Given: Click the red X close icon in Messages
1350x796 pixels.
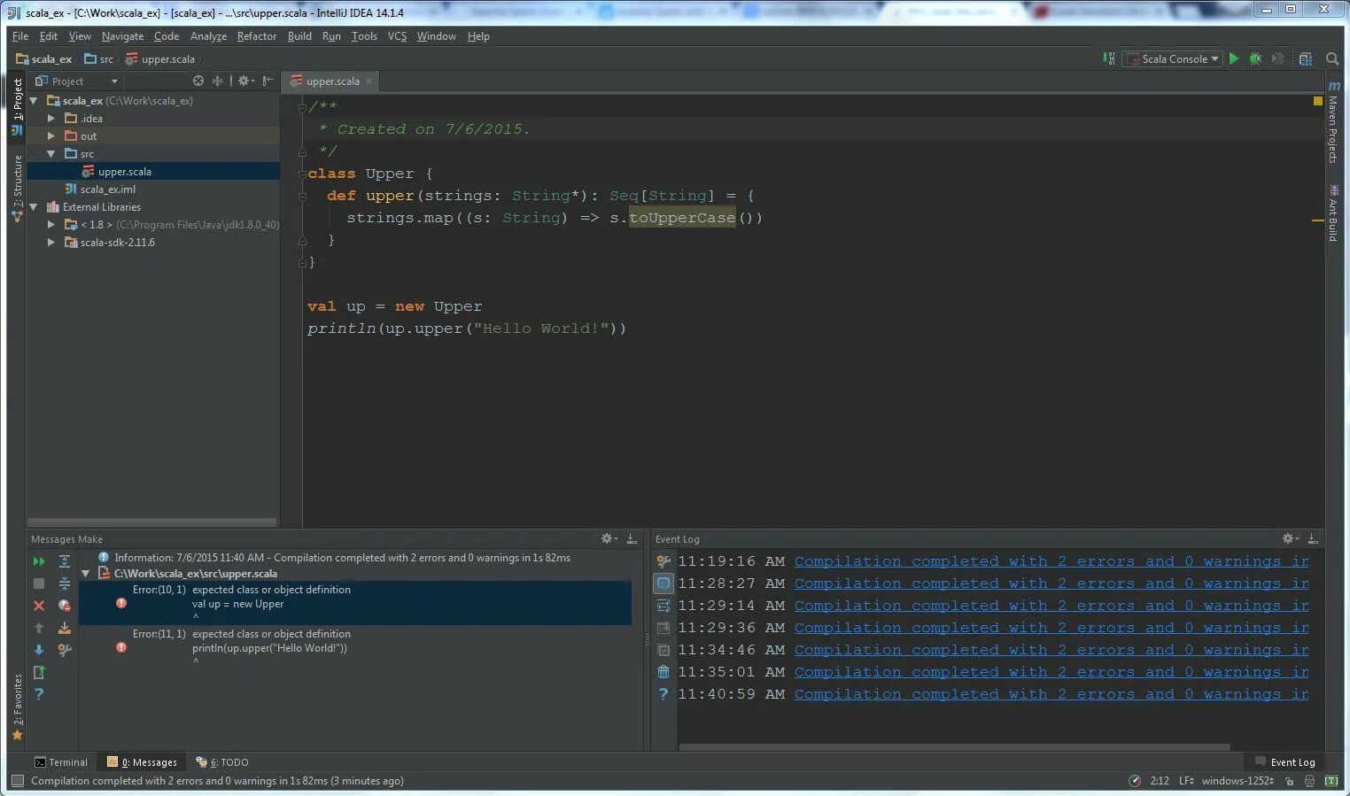Looking at the screenshot, I should point(39,606).
